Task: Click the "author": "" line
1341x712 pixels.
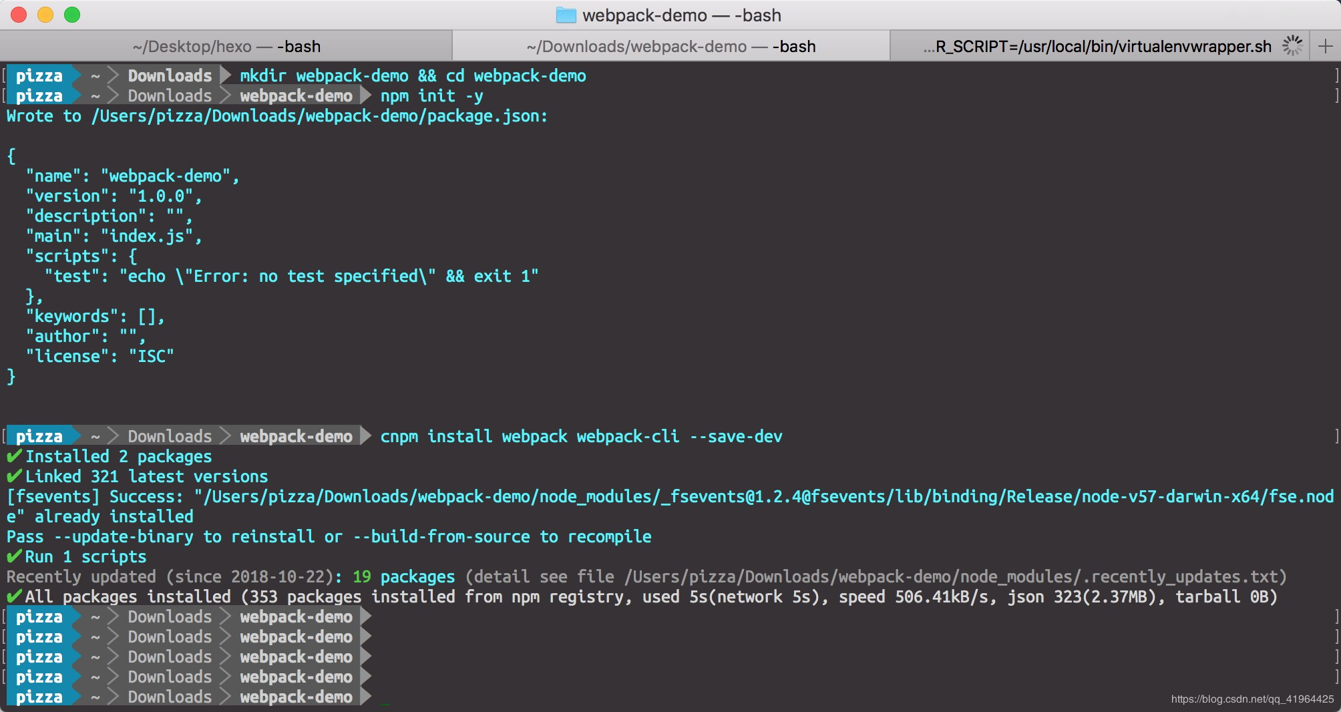Action: tap(85, 337)
